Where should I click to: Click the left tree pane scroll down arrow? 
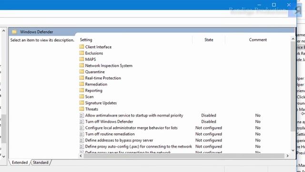coord(3,156)
